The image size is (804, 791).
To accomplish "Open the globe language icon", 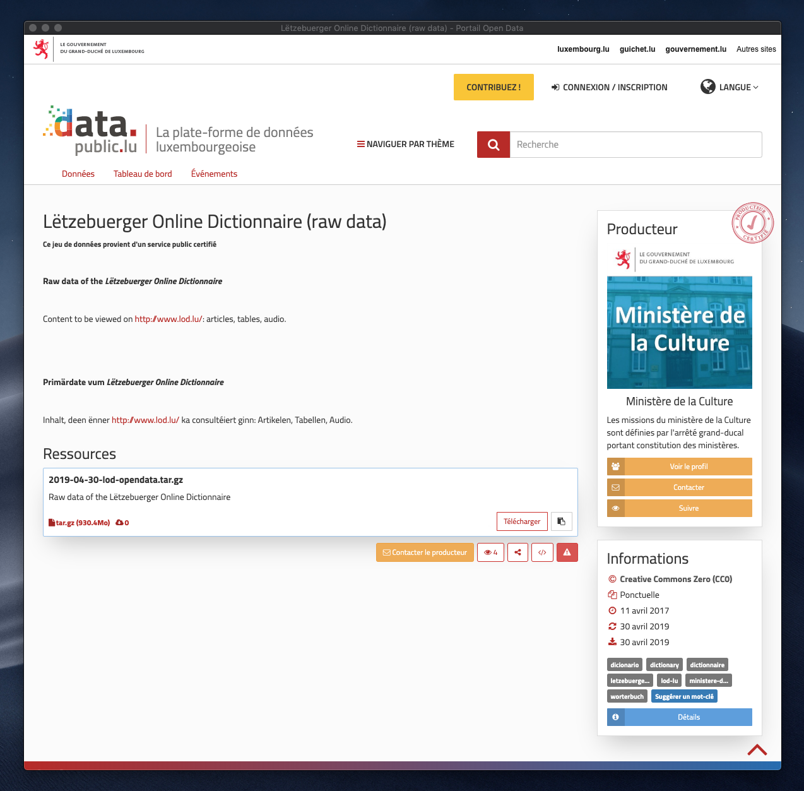I will pyautogui.click(x=708, y=87).
